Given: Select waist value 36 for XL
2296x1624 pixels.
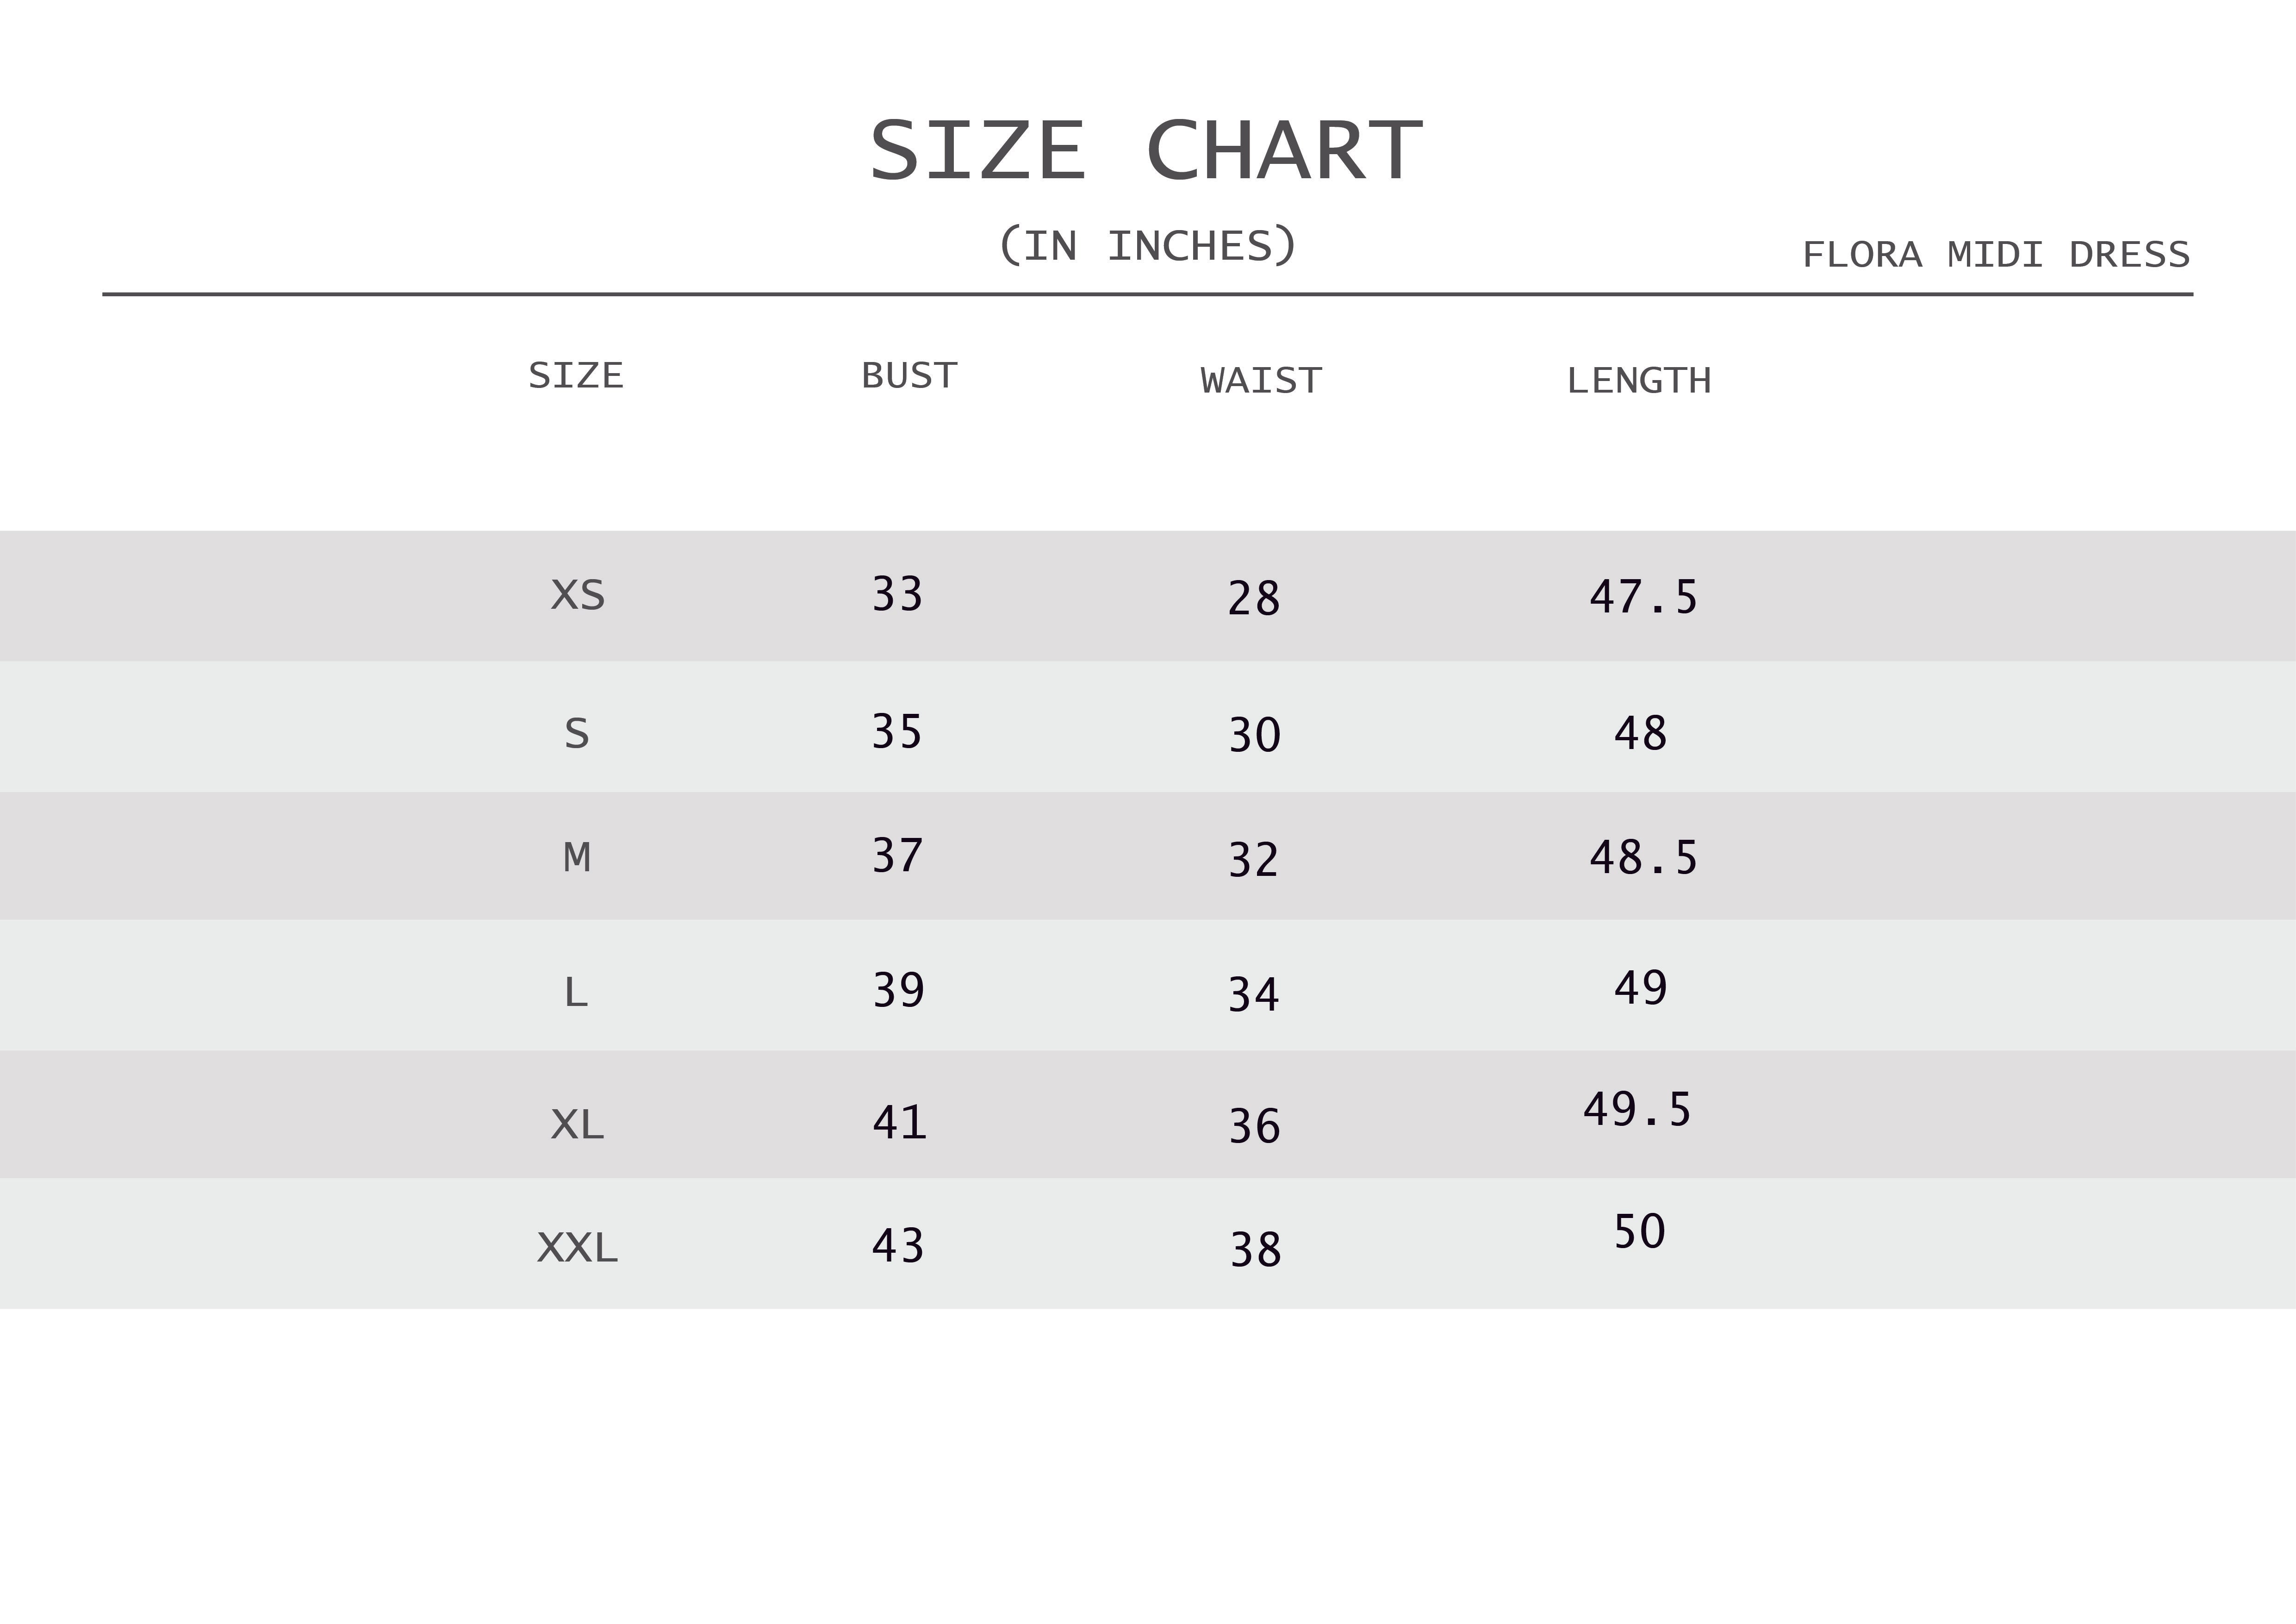Looking at the screenshot, I should pyautogui.click(x=1254, y=1127).
